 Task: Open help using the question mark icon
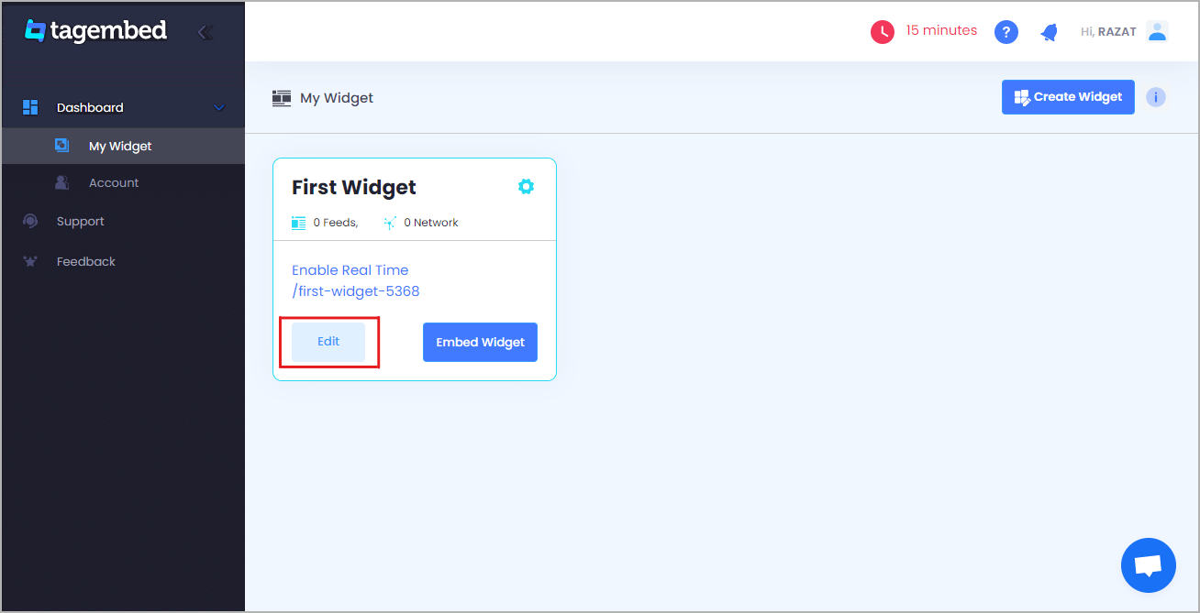[x=1006, y=30]
